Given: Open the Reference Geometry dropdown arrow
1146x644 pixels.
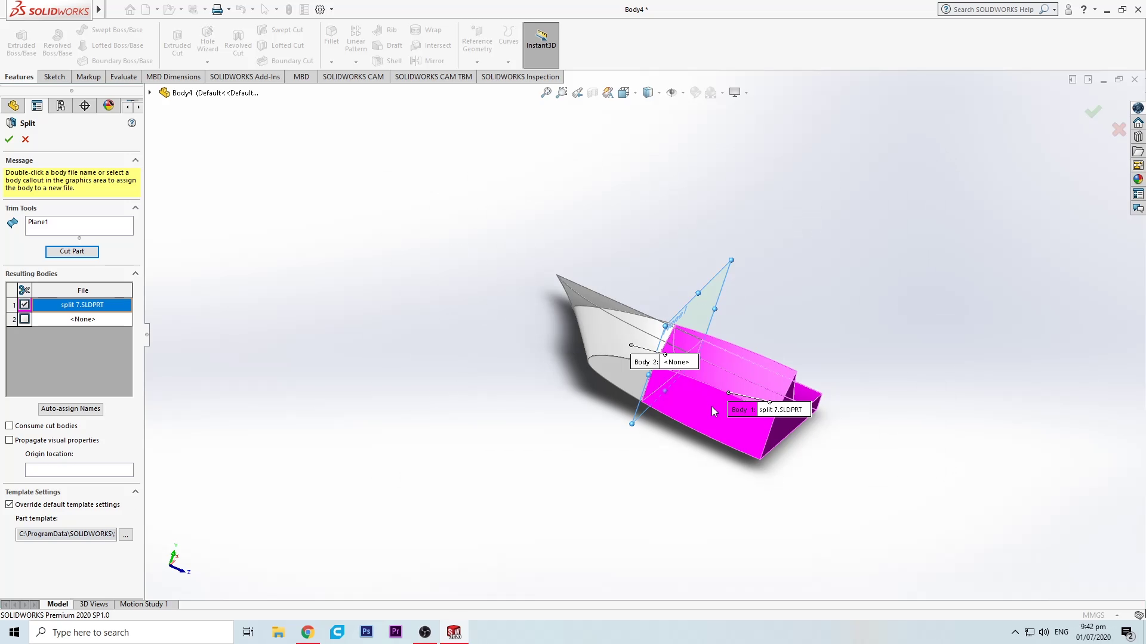Looking at the screenshot, I should pyautogui.click(x=477, y=62).
